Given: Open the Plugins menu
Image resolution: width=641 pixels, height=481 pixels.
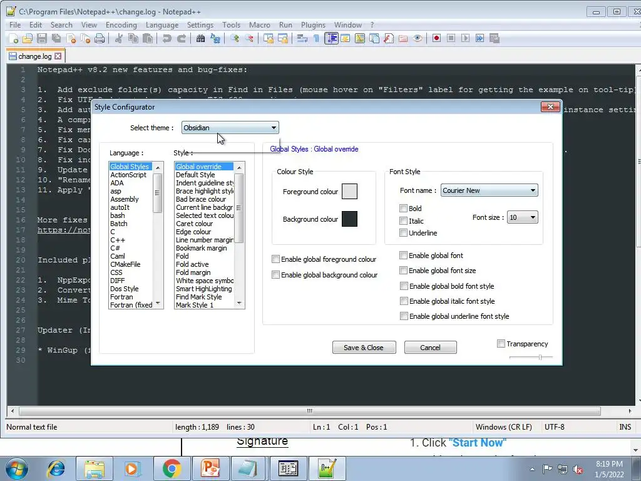Looking at the screenshot, I should [313, 25].
